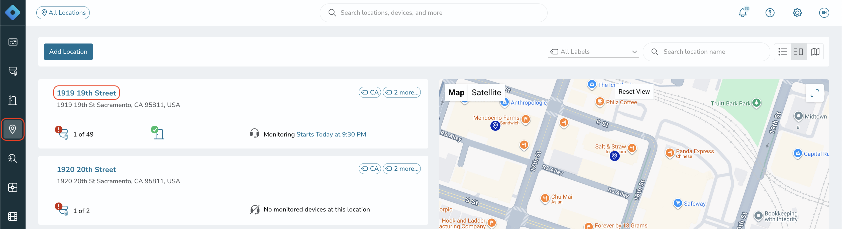Click door status icon for 1919 19th Street

[x=158, y=133]
